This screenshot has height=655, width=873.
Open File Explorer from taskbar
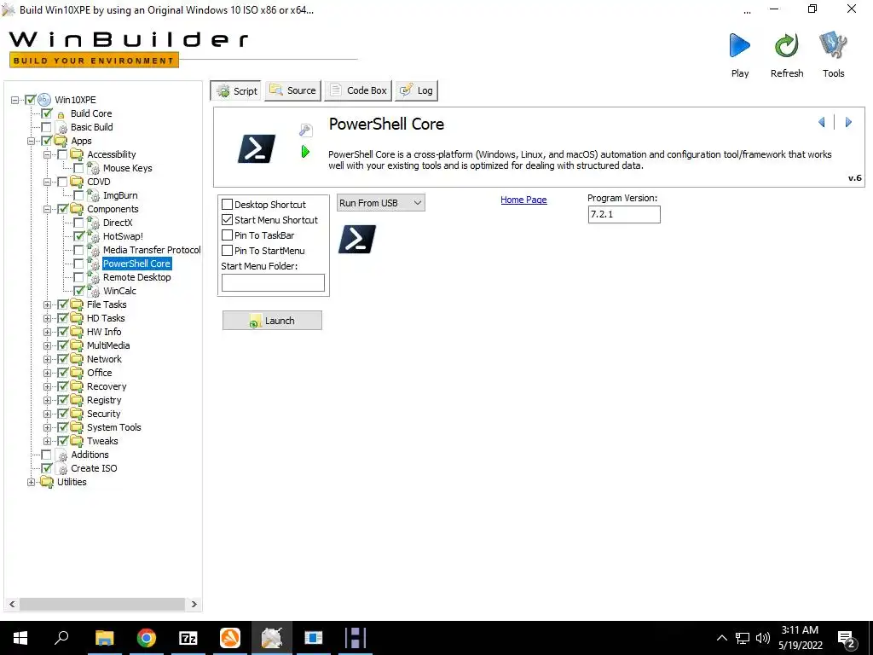[104, 638]
